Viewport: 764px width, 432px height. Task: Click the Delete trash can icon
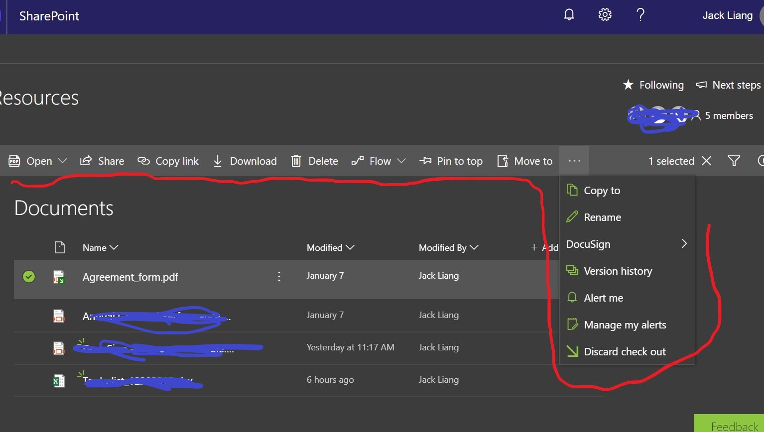pyautogui.click(x=296, y=161)
